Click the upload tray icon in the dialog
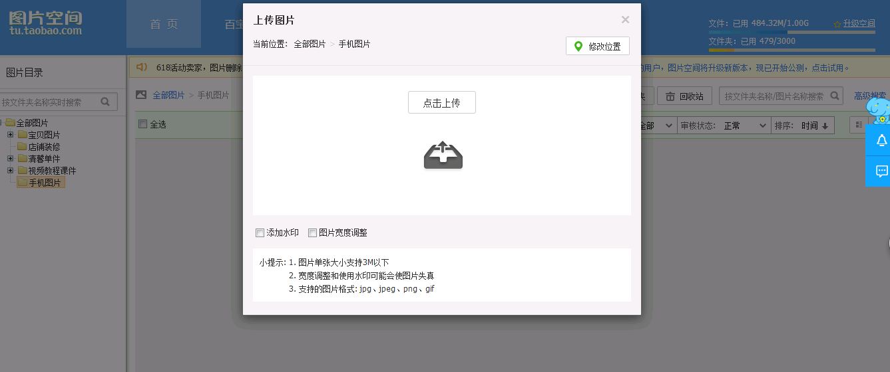 click(443, 155)
